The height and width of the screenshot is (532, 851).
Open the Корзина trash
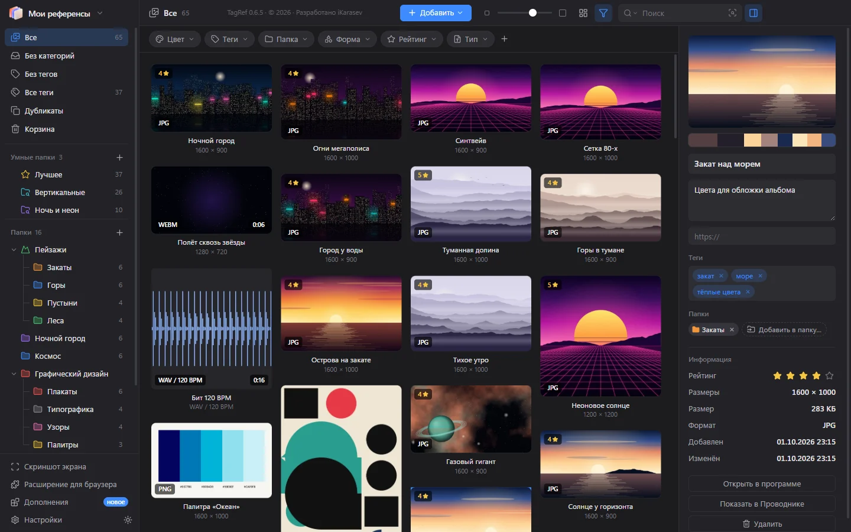tap(66, 129)
